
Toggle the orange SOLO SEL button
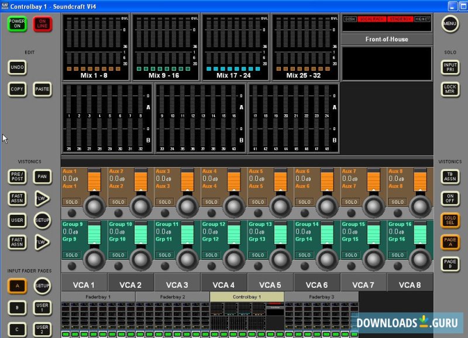pyautogui.click(x=450, y=220)
